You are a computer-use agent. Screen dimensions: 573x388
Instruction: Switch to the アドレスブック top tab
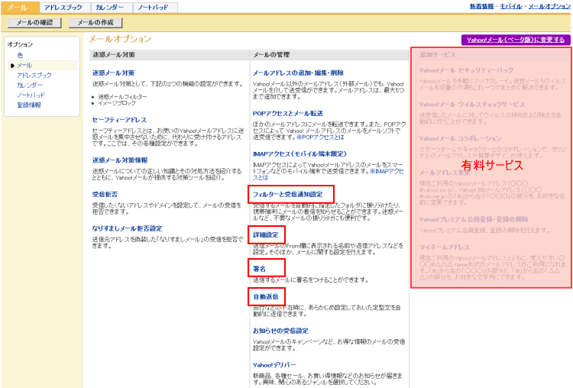(62, 7)
